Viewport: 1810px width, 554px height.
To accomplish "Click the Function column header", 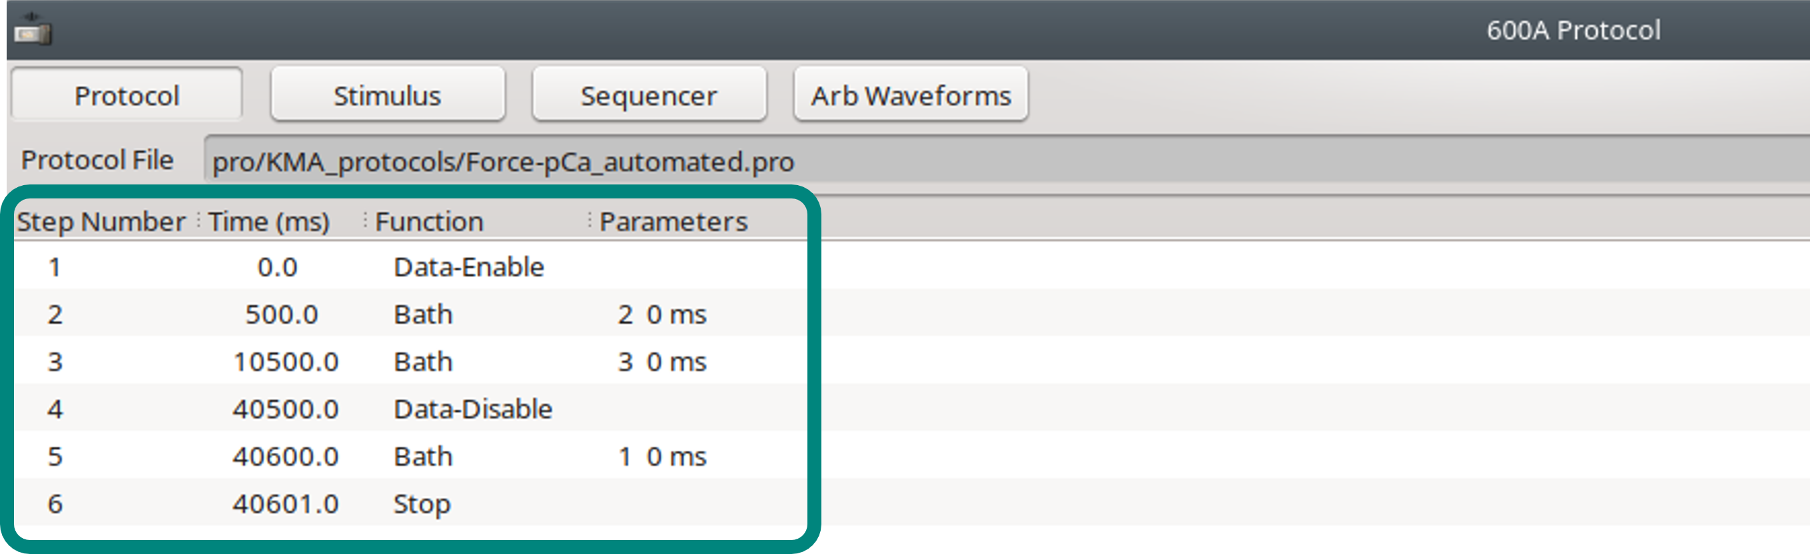I will pos(428,222).
